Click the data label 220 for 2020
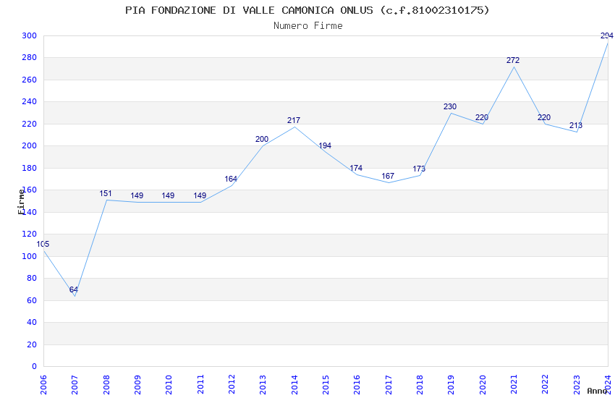Screen dimensions: 615x398 click(x=482, y=118)
